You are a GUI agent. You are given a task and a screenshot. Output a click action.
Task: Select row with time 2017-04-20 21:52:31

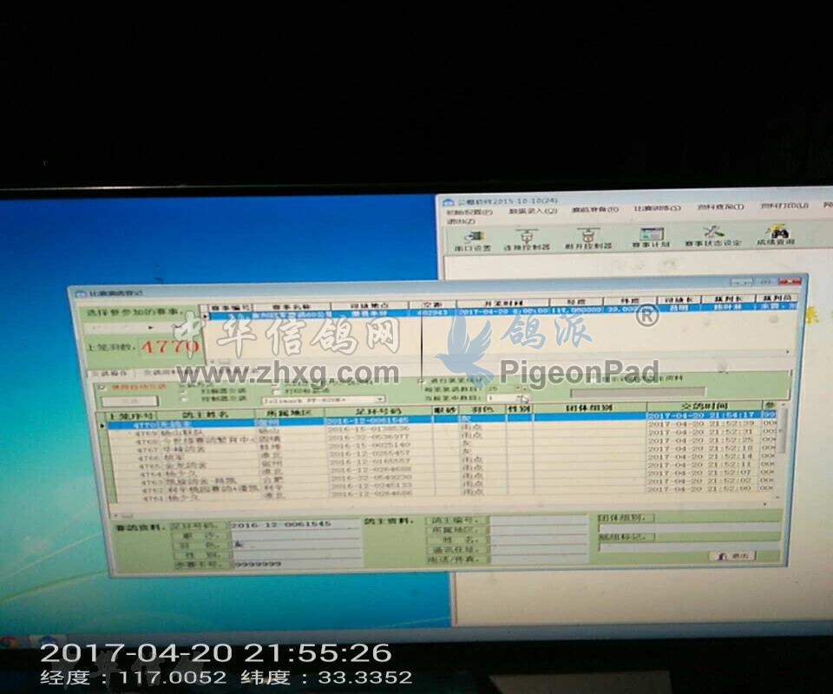tap(442, 436)
